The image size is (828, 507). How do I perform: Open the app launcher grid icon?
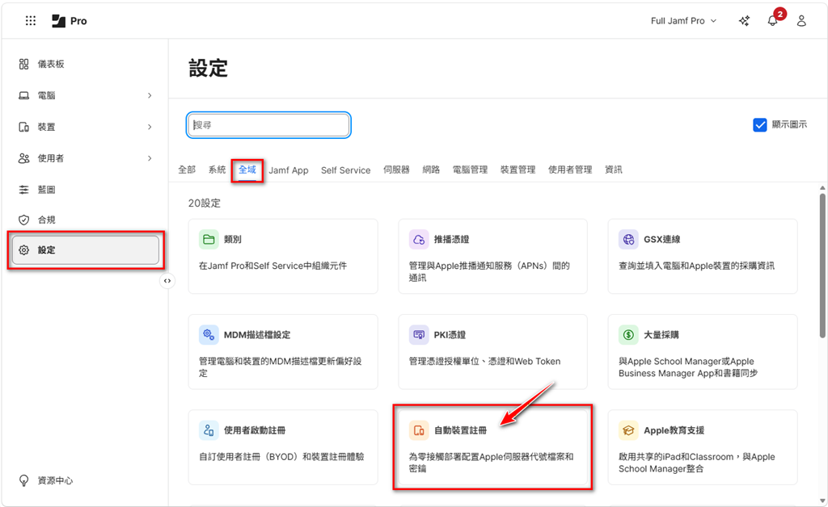pyautogui.click(x=31, y=21)
